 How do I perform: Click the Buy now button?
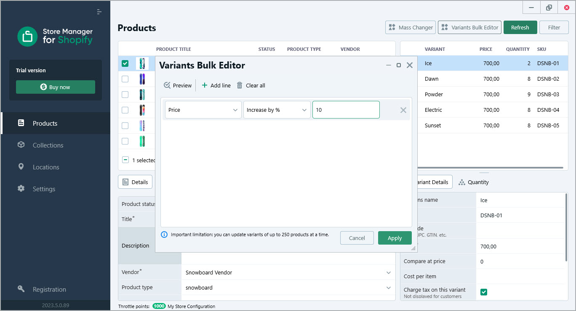[x=56, y=87]
